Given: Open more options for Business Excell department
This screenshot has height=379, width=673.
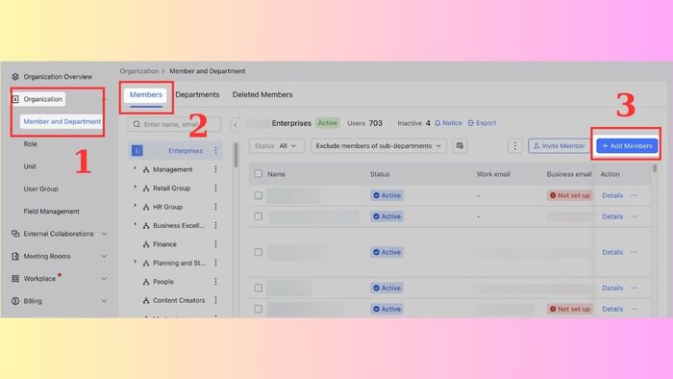Looking at the screenshot, I should pos(216,225).
